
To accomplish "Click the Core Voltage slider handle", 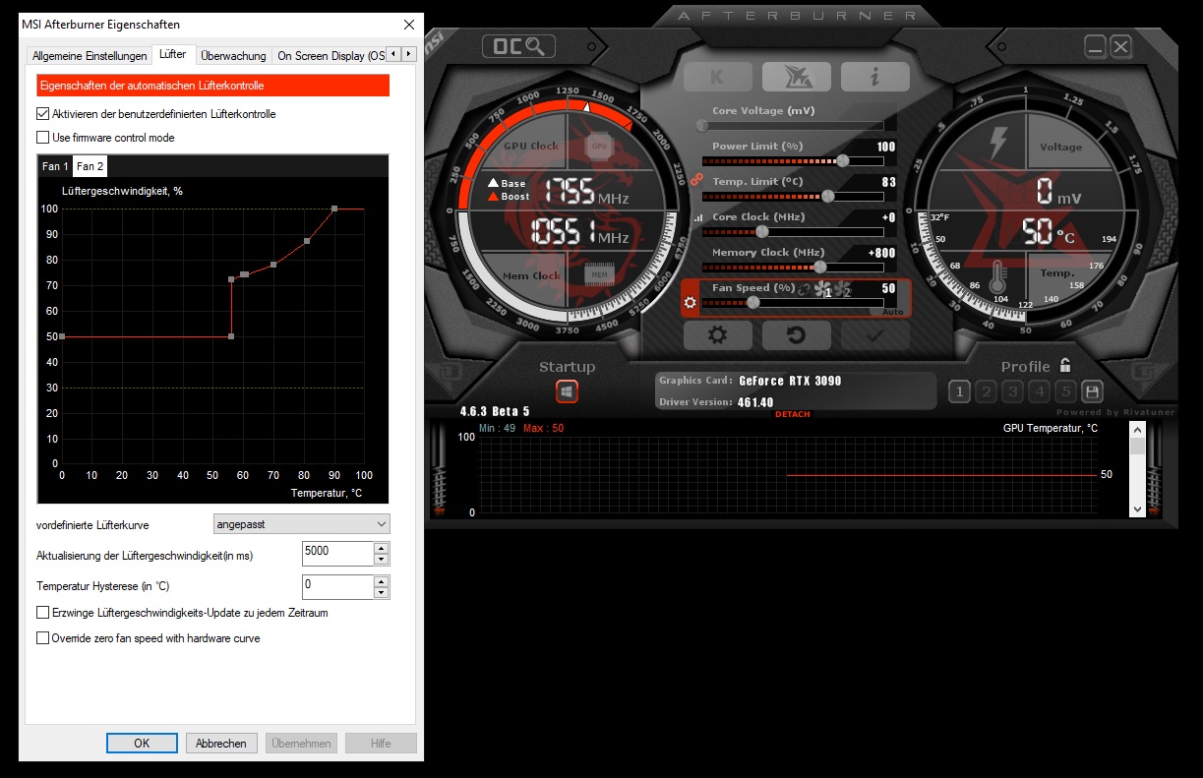I will [701, 126].
